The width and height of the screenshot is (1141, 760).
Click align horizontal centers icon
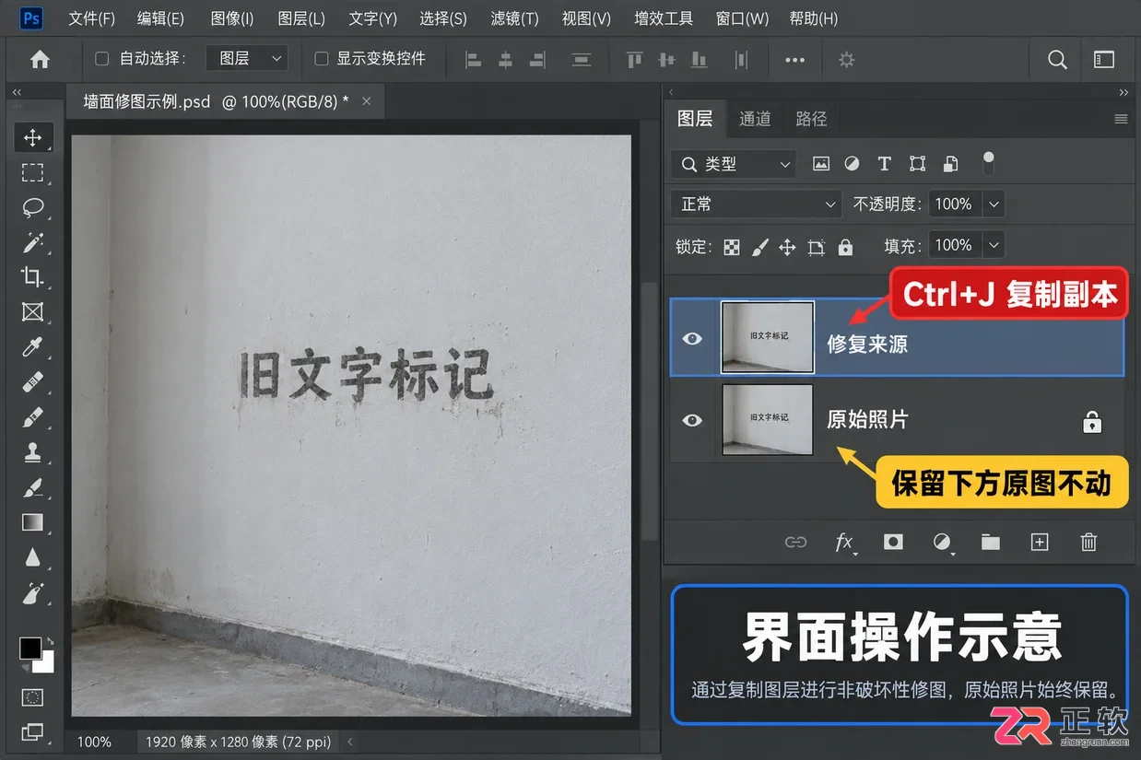tap(505, 60)
